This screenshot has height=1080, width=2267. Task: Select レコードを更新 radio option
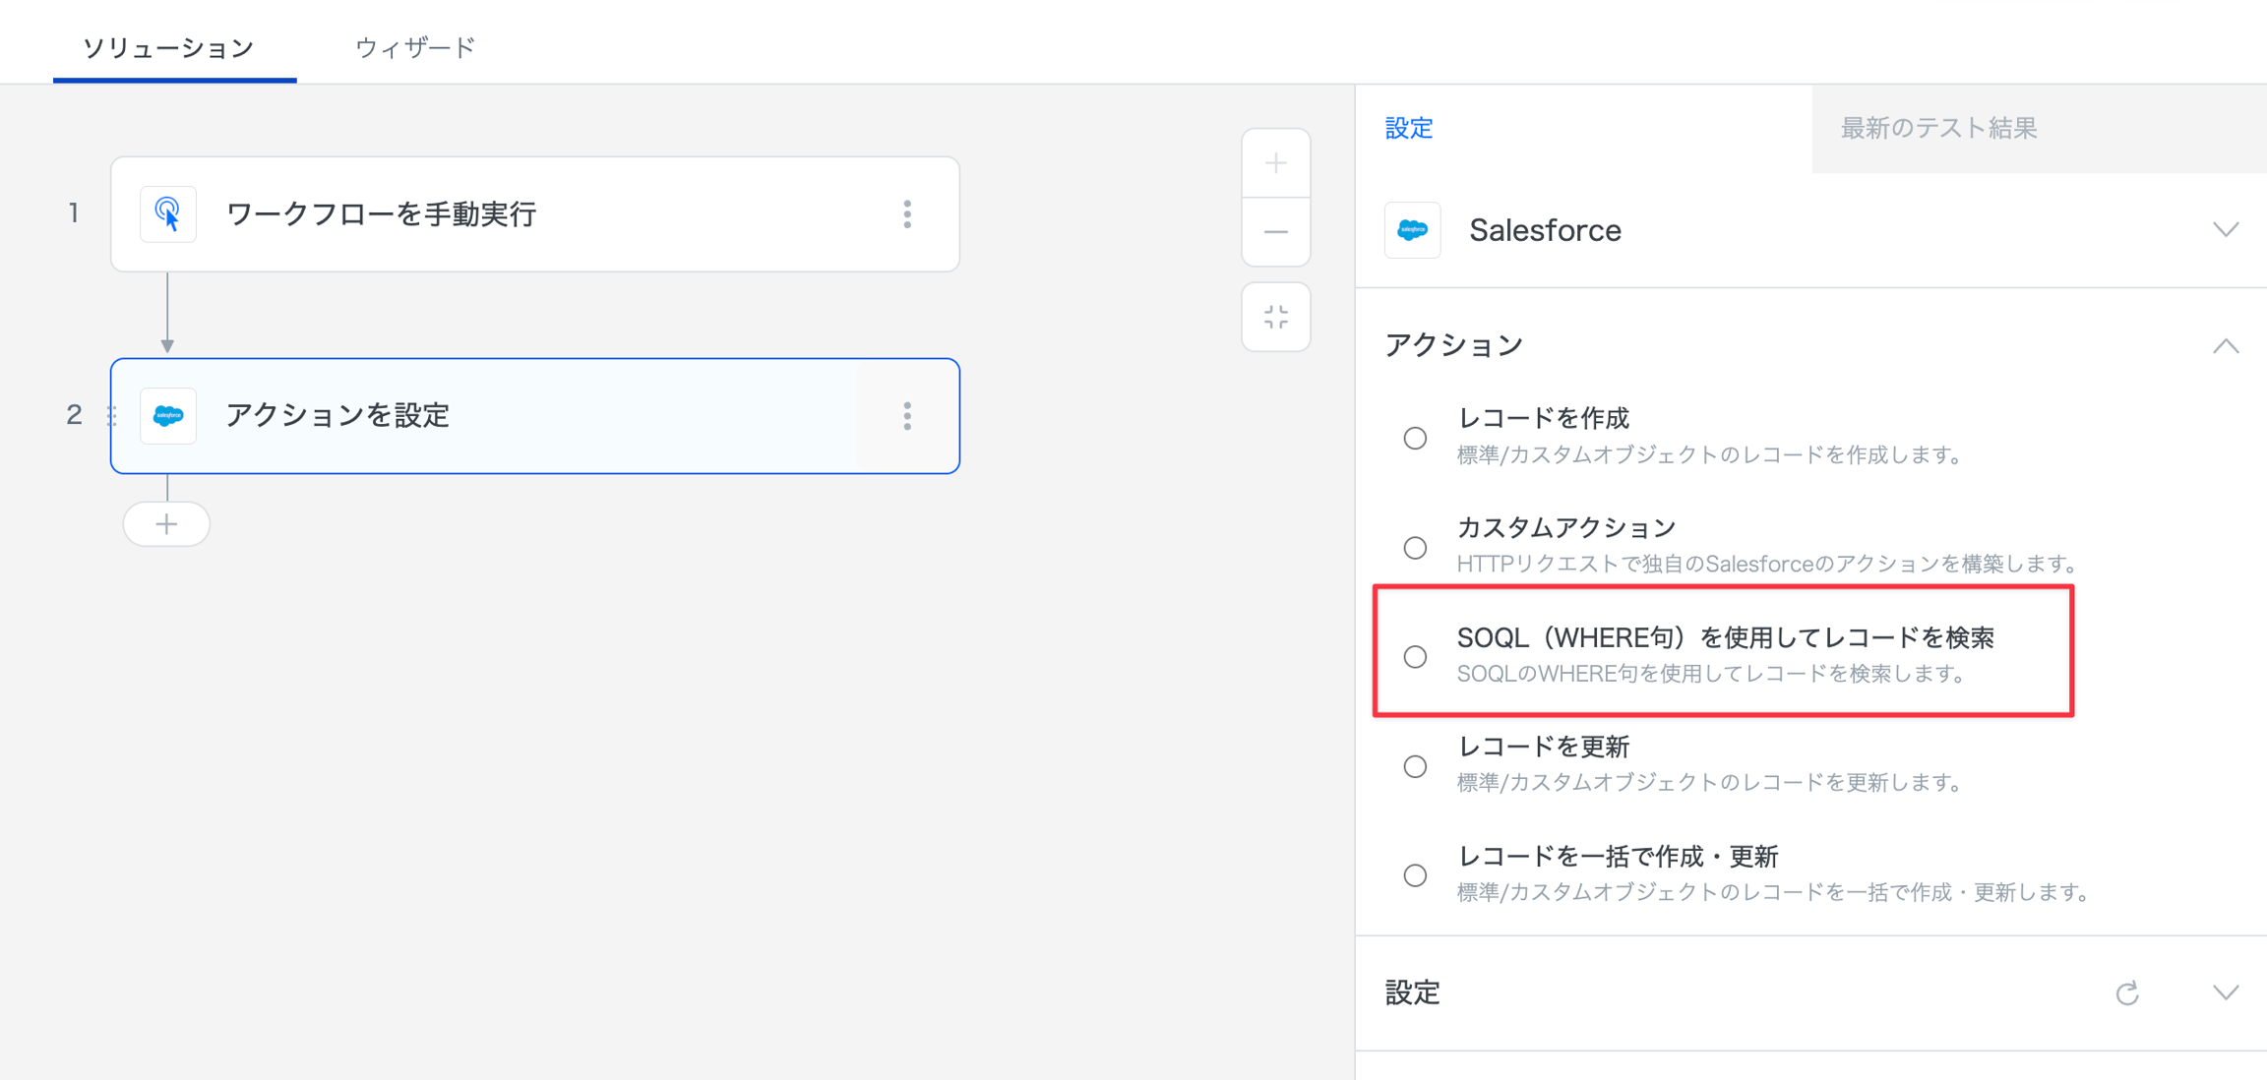tap(1415, 766)
